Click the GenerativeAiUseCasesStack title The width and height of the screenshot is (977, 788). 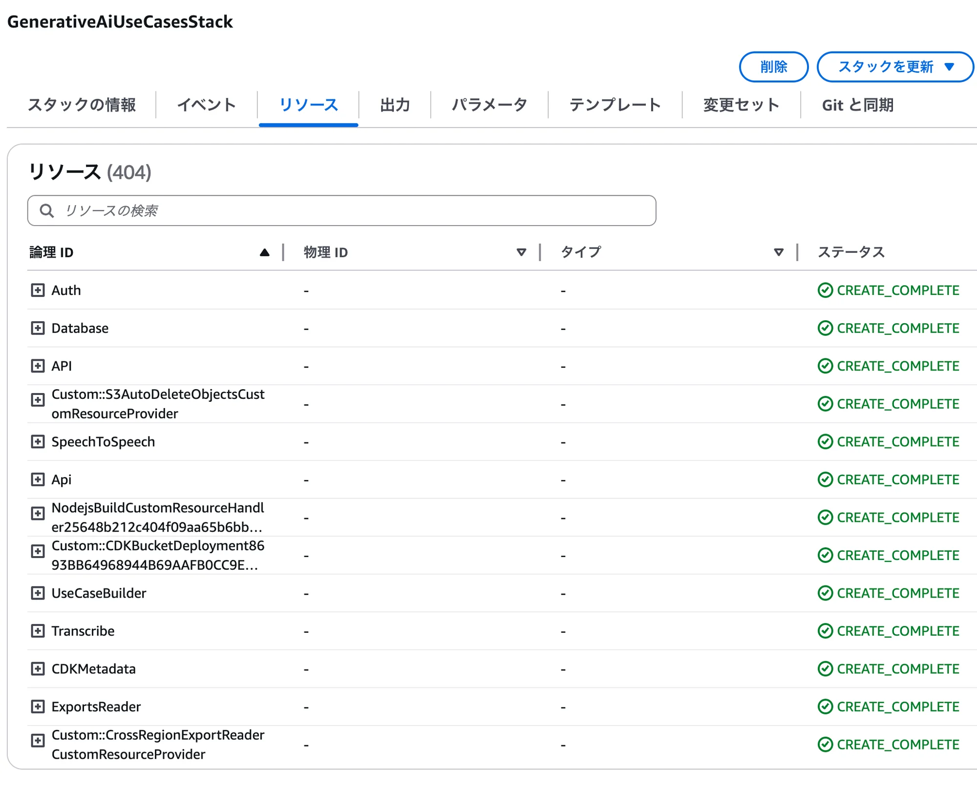click(x=120, y=21)
